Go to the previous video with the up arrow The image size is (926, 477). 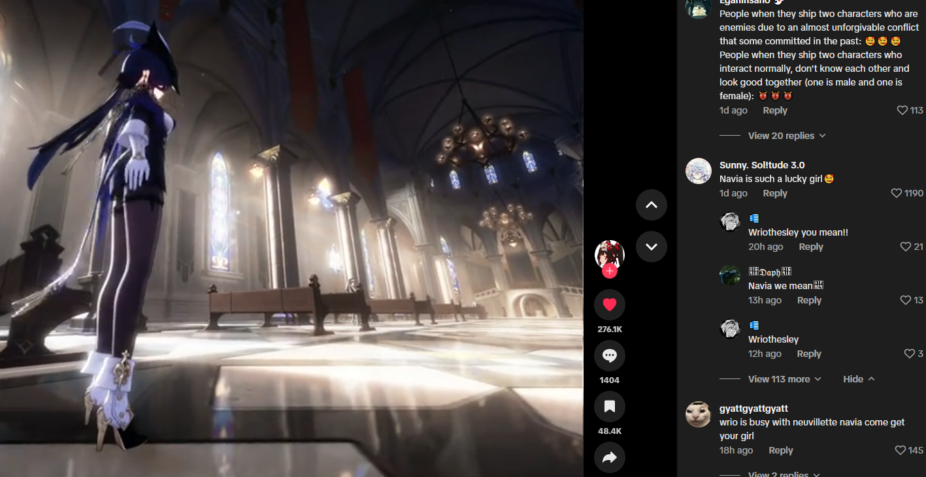pyautogui.click(x=652, y=205)
